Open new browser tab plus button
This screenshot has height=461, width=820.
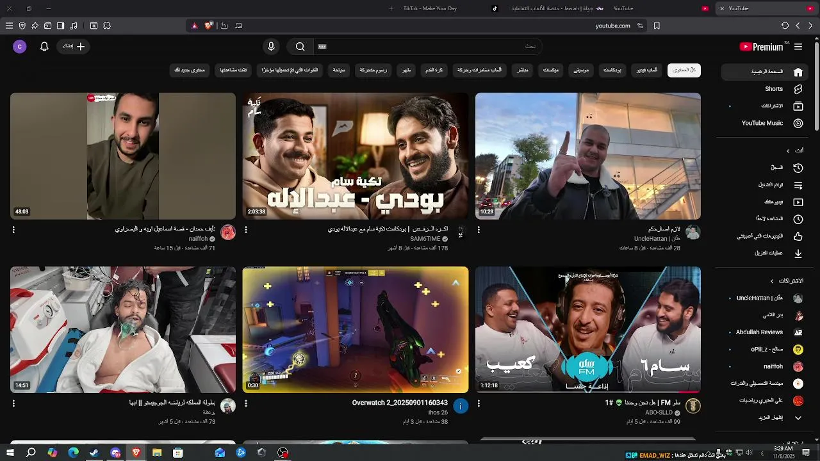[391, 8]
